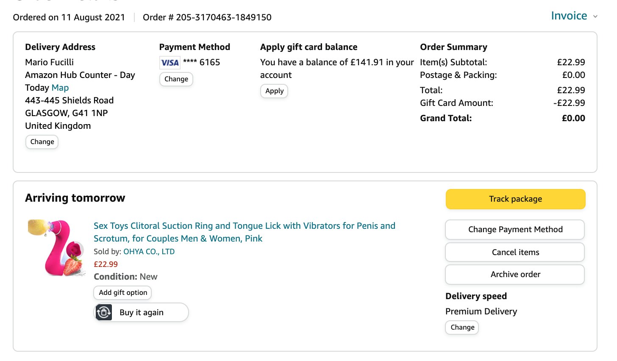Open the Invoice menu link

pos(569,16)
